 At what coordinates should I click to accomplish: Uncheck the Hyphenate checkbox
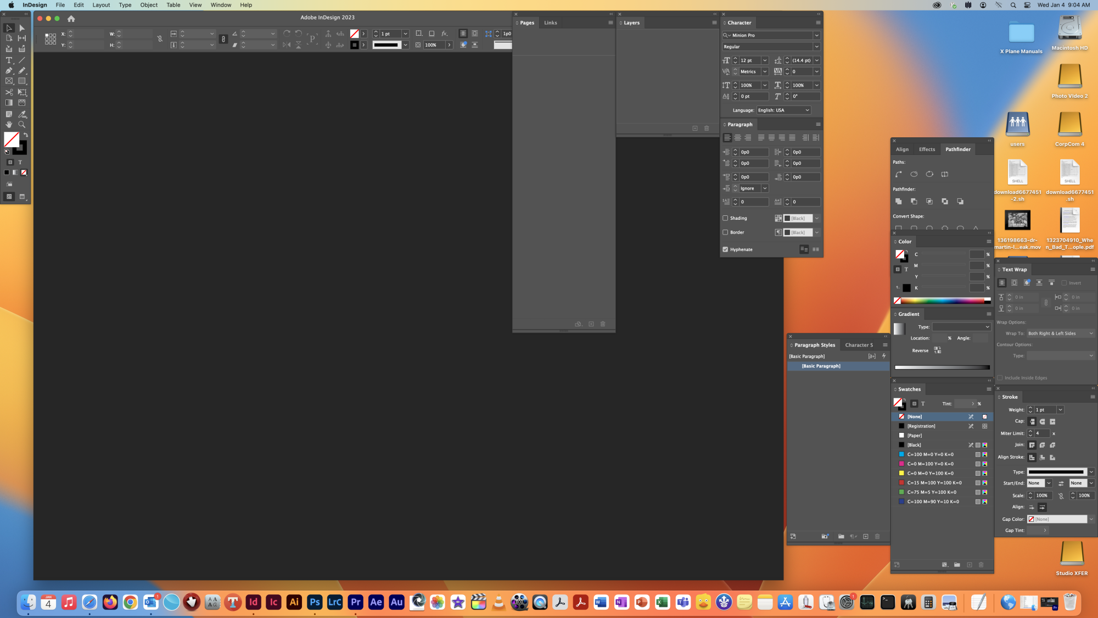coord(725,249)
